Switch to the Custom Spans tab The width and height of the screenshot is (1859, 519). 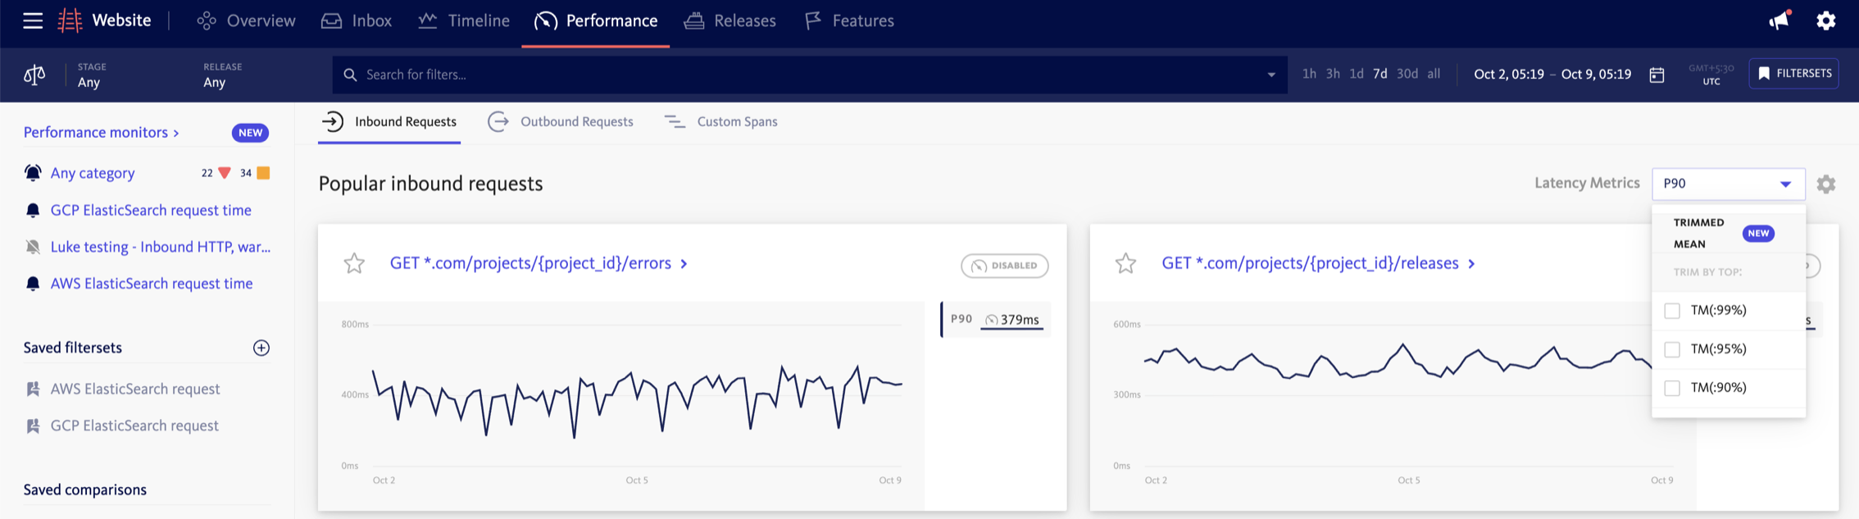[720, 121]
